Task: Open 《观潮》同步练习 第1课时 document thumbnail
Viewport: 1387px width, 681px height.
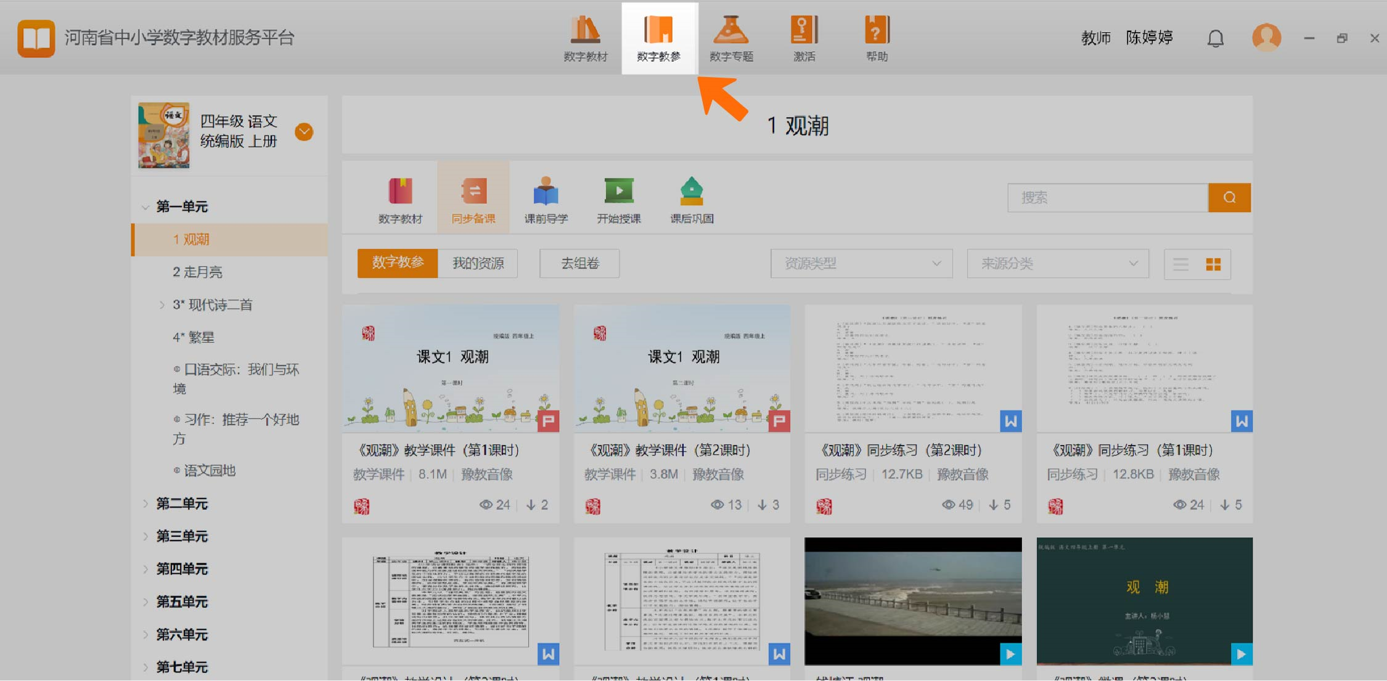Action: [1145, 368]
